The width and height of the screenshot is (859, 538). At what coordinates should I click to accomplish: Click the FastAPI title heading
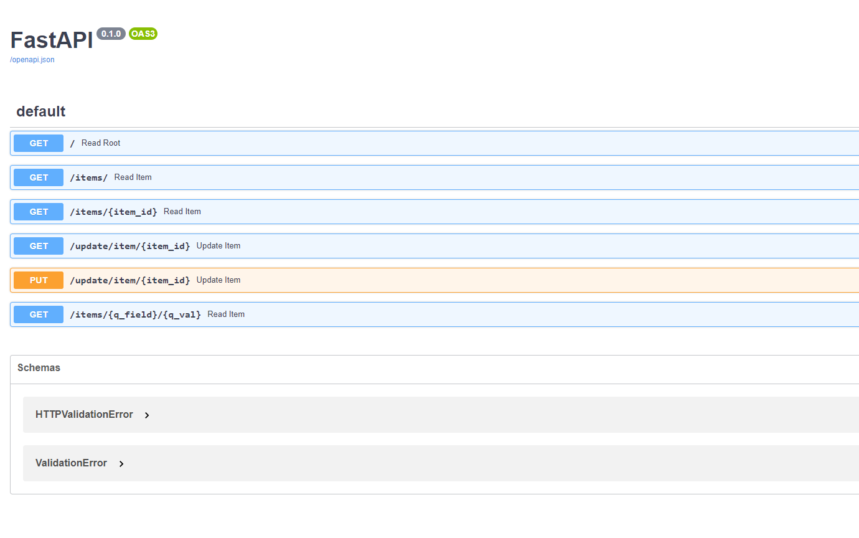(x=52, y=40)
